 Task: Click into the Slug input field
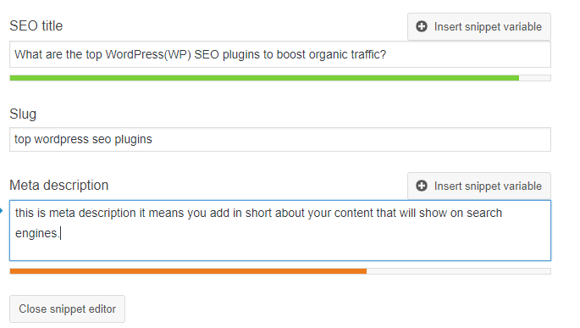tap(280, 139)
